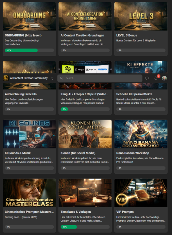Viewport: 172px width, 235px height.
Task: Click the search magnifier icon
Action: [x=61, y=78]
